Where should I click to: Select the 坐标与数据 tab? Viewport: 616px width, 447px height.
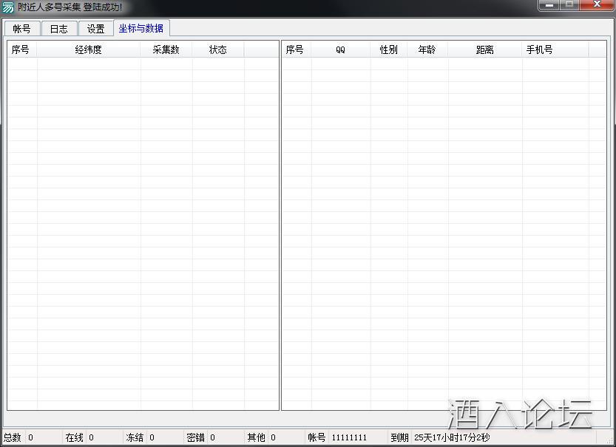[x=141, y=29]
